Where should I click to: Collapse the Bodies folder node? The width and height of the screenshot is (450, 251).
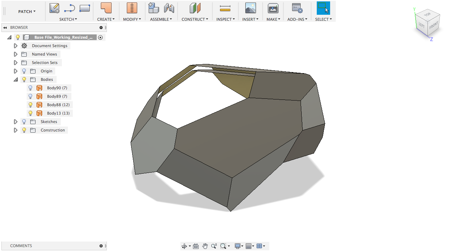(15, 79)
